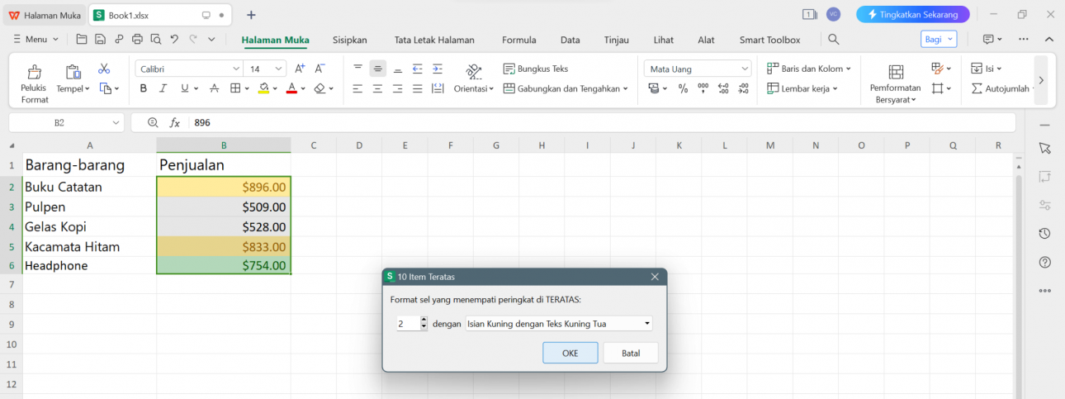
Task: Click the thousands separator icon
Action: point(703,88)
